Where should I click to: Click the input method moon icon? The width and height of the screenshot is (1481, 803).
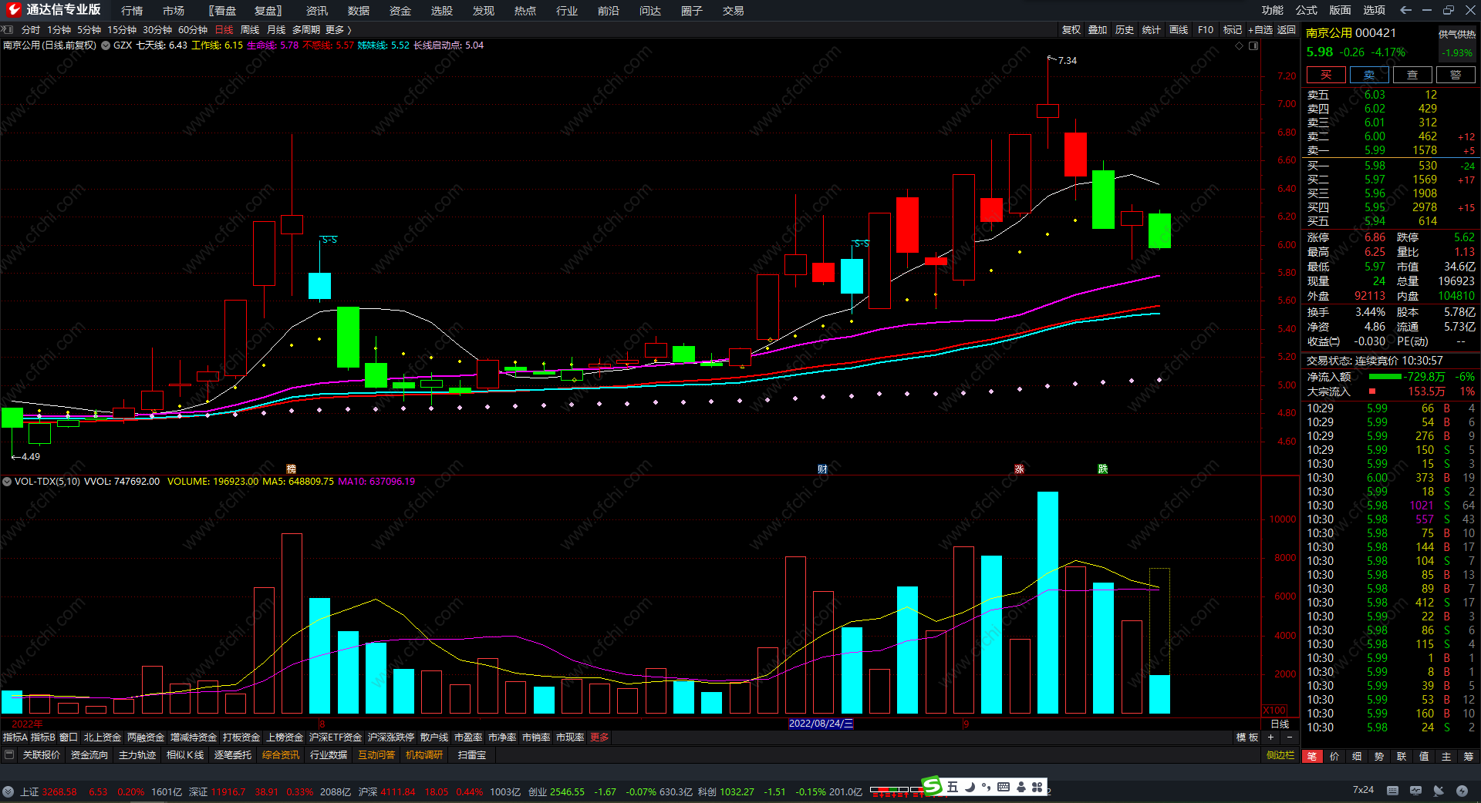pyautogui.click(x=970, y=787)
